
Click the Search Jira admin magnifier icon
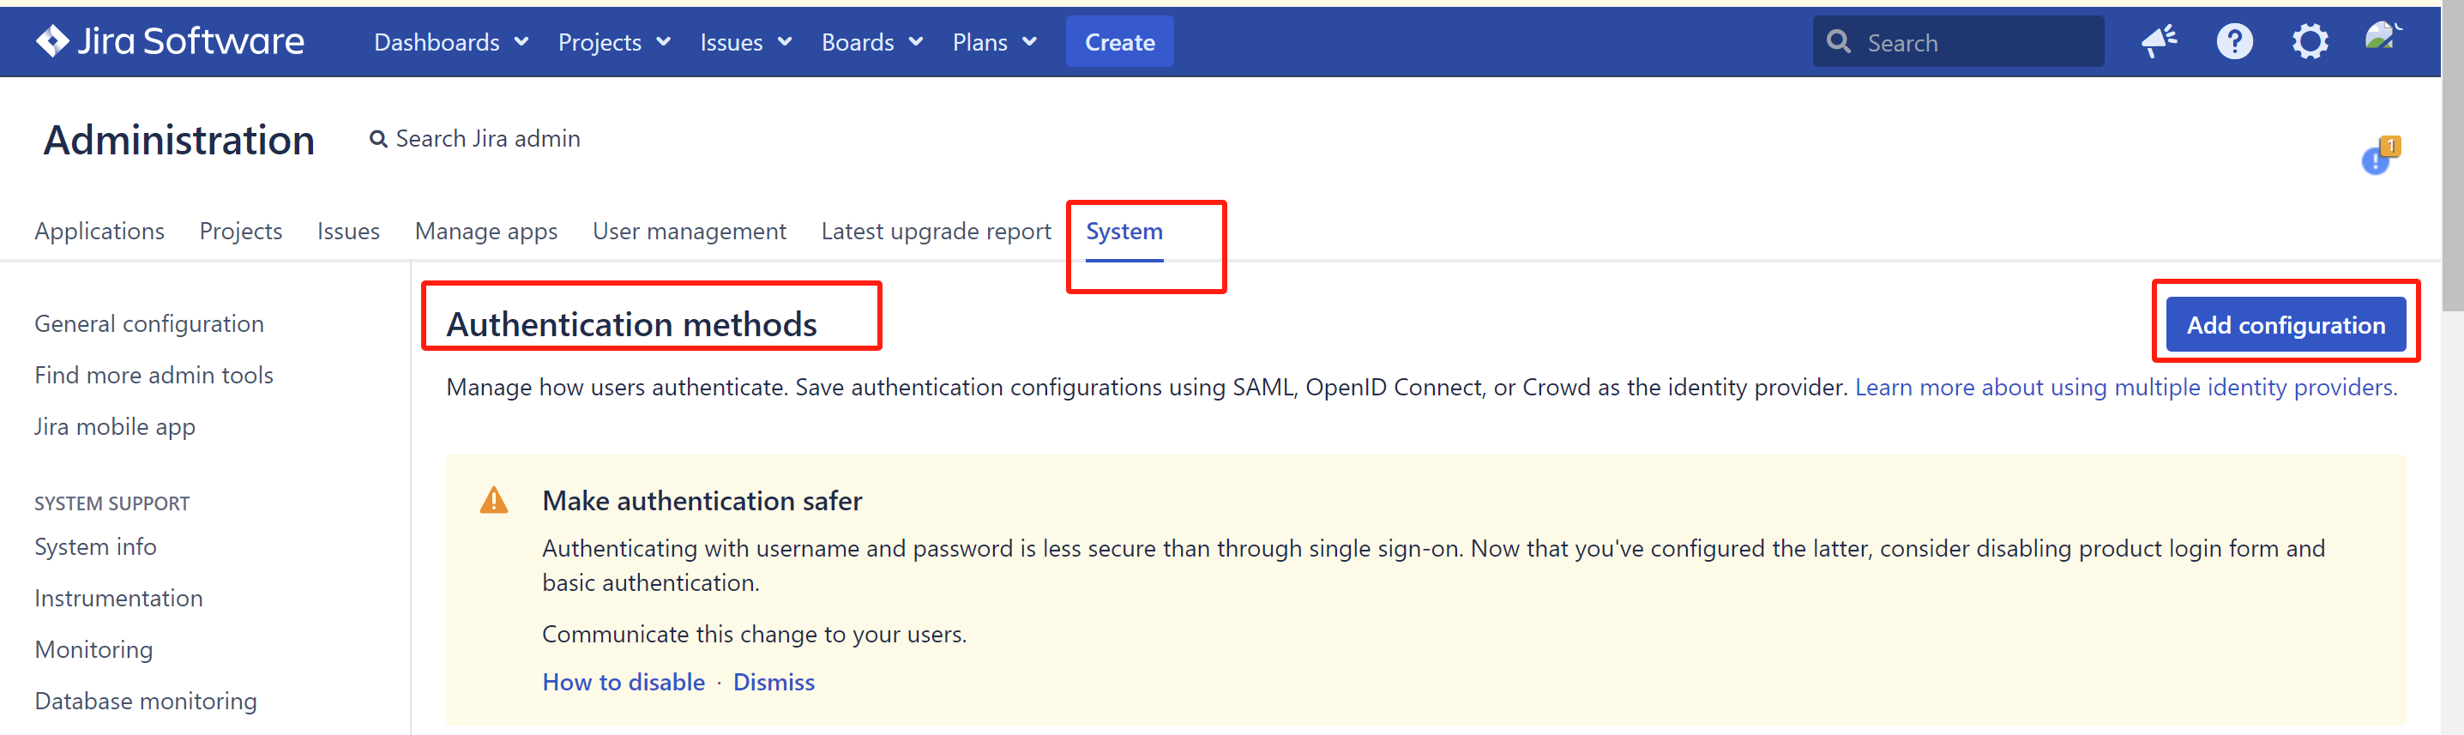coord(379,140)
